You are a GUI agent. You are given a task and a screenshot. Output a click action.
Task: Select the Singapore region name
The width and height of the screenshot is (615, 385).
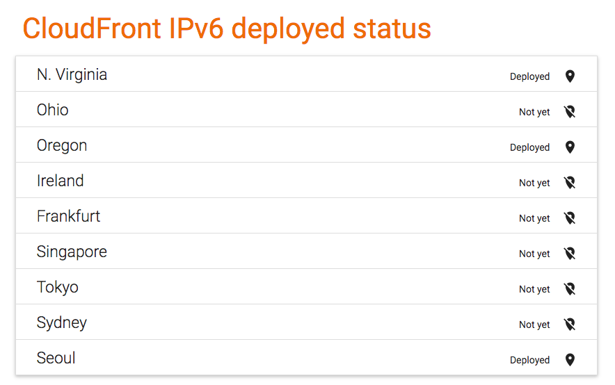(72, 252)
